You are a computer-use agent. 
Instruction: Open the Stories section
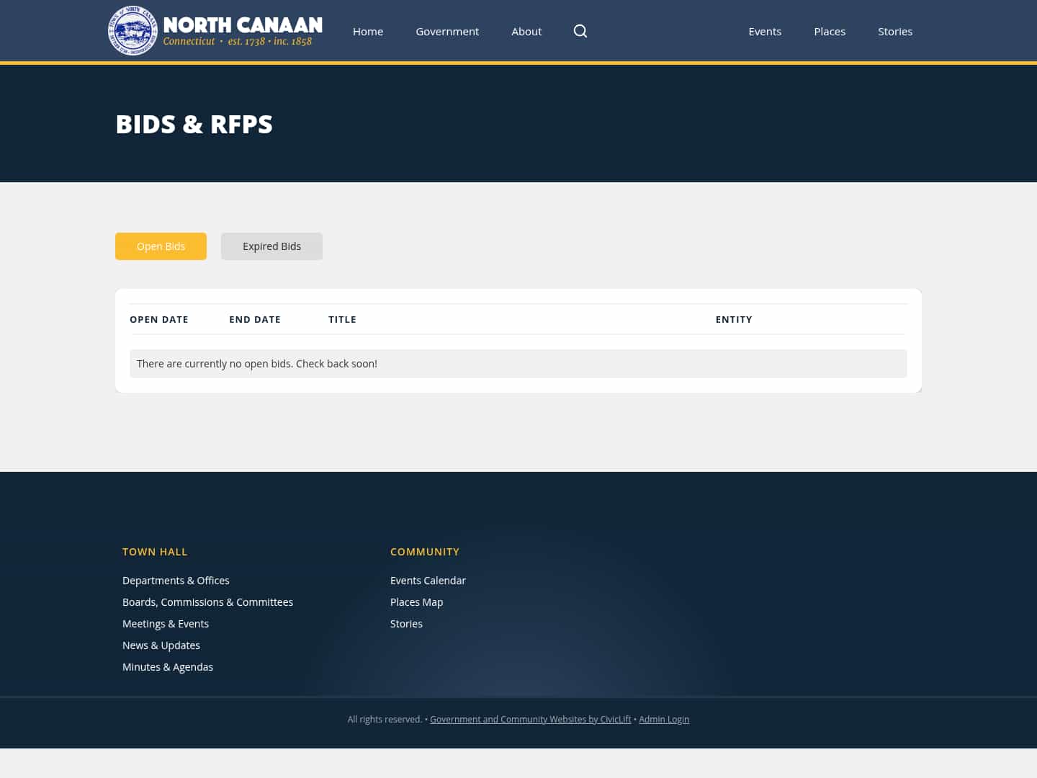point(895,31)
